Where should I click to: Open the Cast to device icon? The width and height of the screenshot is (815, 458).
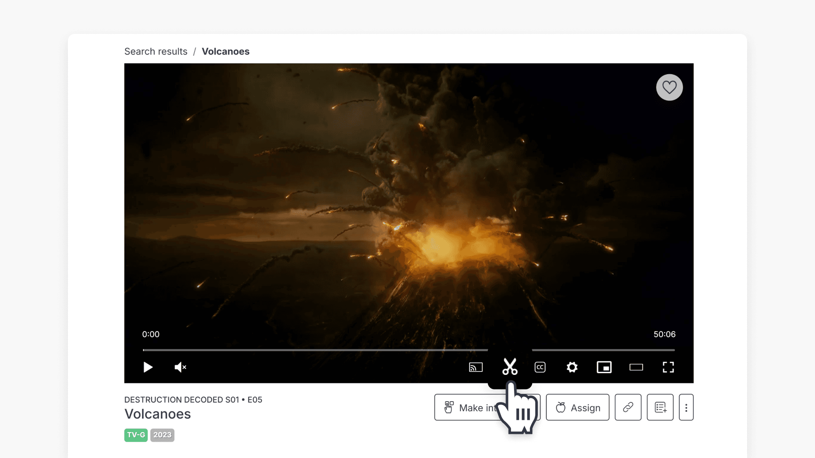click(x=476, y=367)
